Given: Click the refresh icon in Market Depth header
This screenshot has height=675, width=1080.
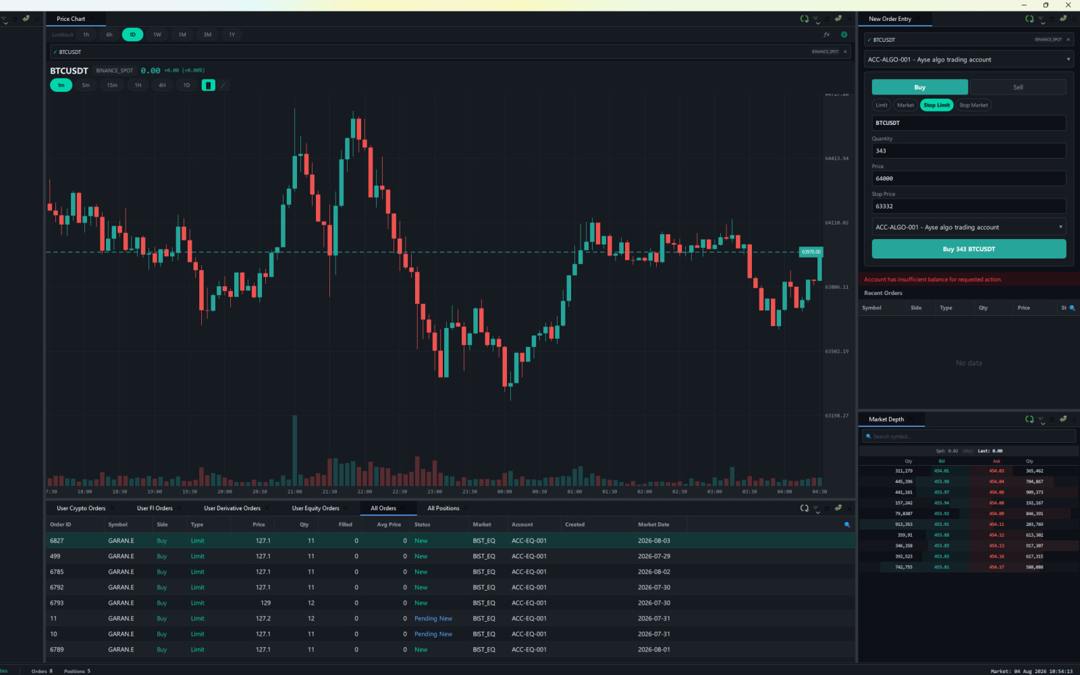Looking at the screenshot, I should pos(1029,419).
